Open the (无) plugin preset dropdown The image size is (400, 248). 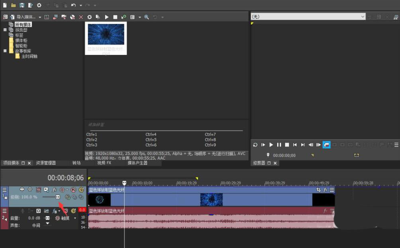click(x=363, y=17)
